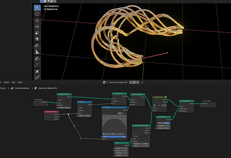Activate the Measure tool
The height and width of the screenshot is (158, 231).
point(37,52)
